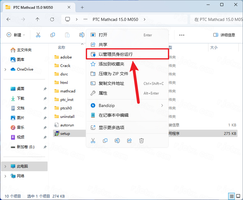Navigate up one folder level
The image size is (243, 200).
pyautogui.click(x=37, y=19)
